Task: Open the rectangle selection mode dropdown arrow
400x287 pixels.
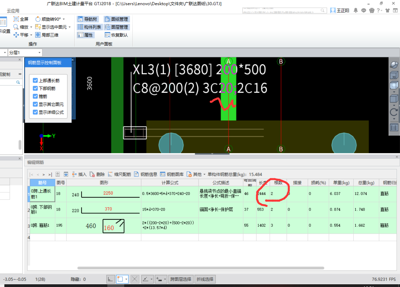Action: click(126, 279)
